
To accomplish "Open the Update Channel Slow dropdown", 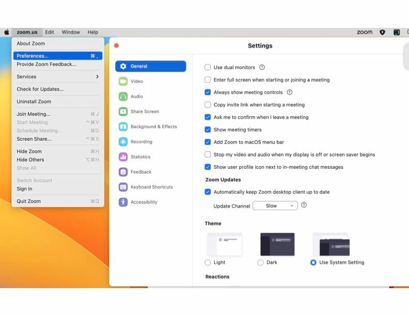I will (275, 206).
